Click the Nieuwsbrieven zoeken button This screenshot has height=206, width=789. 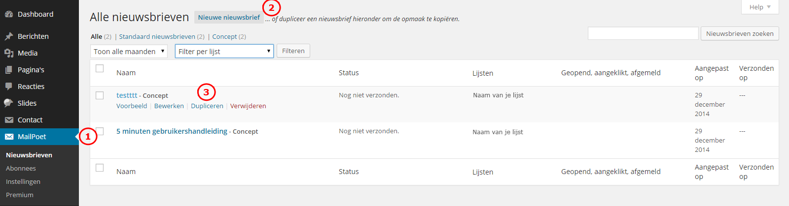point(740,33)
